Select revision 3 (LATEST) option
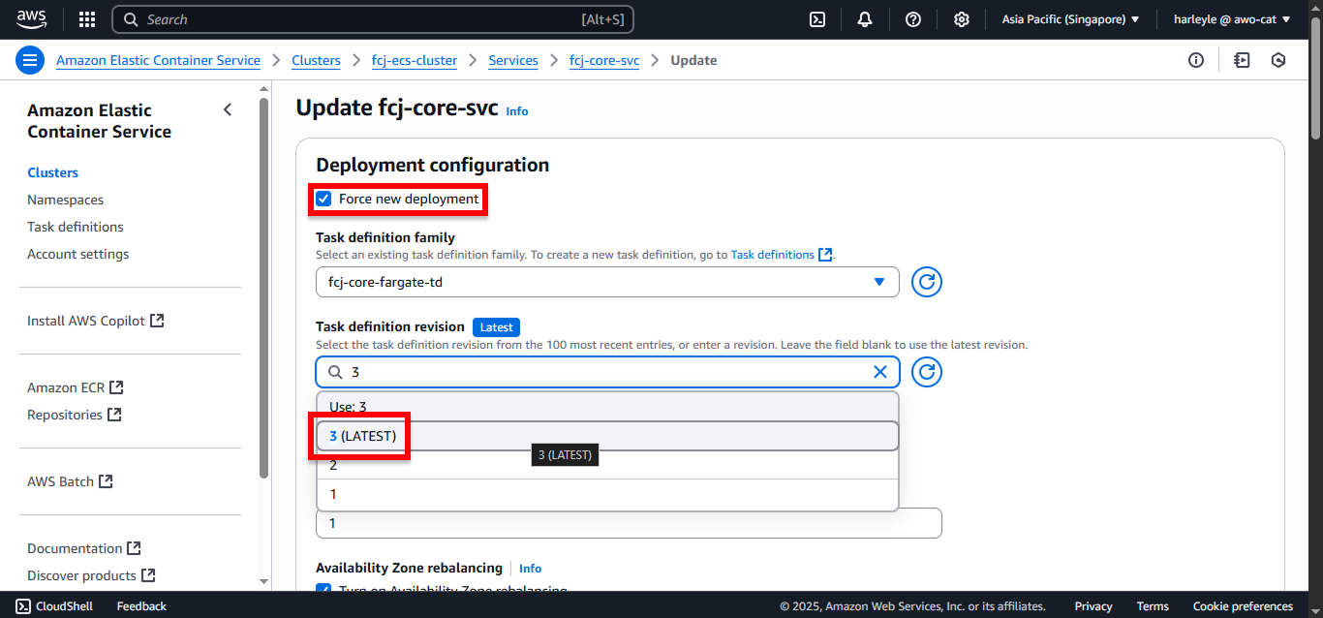The height and width of the screenshot is (618, 1323). point(607,436)
